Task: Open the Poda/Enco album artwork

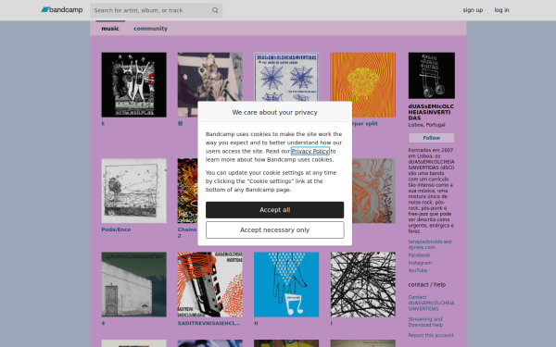Action: pyautogui.click(x=134, y=191)
